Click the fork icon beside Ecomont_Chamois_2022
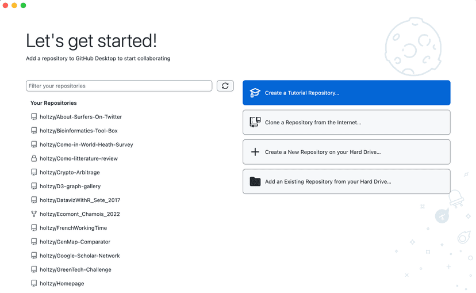476x293 pixels. click(x=34, y=214)
